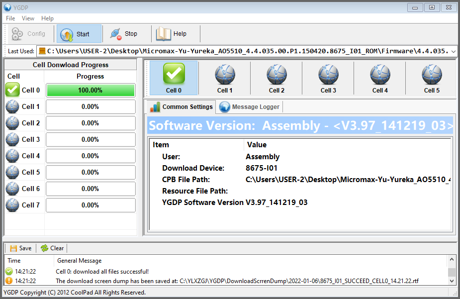Start the firmware download

(x=79, y=34)
